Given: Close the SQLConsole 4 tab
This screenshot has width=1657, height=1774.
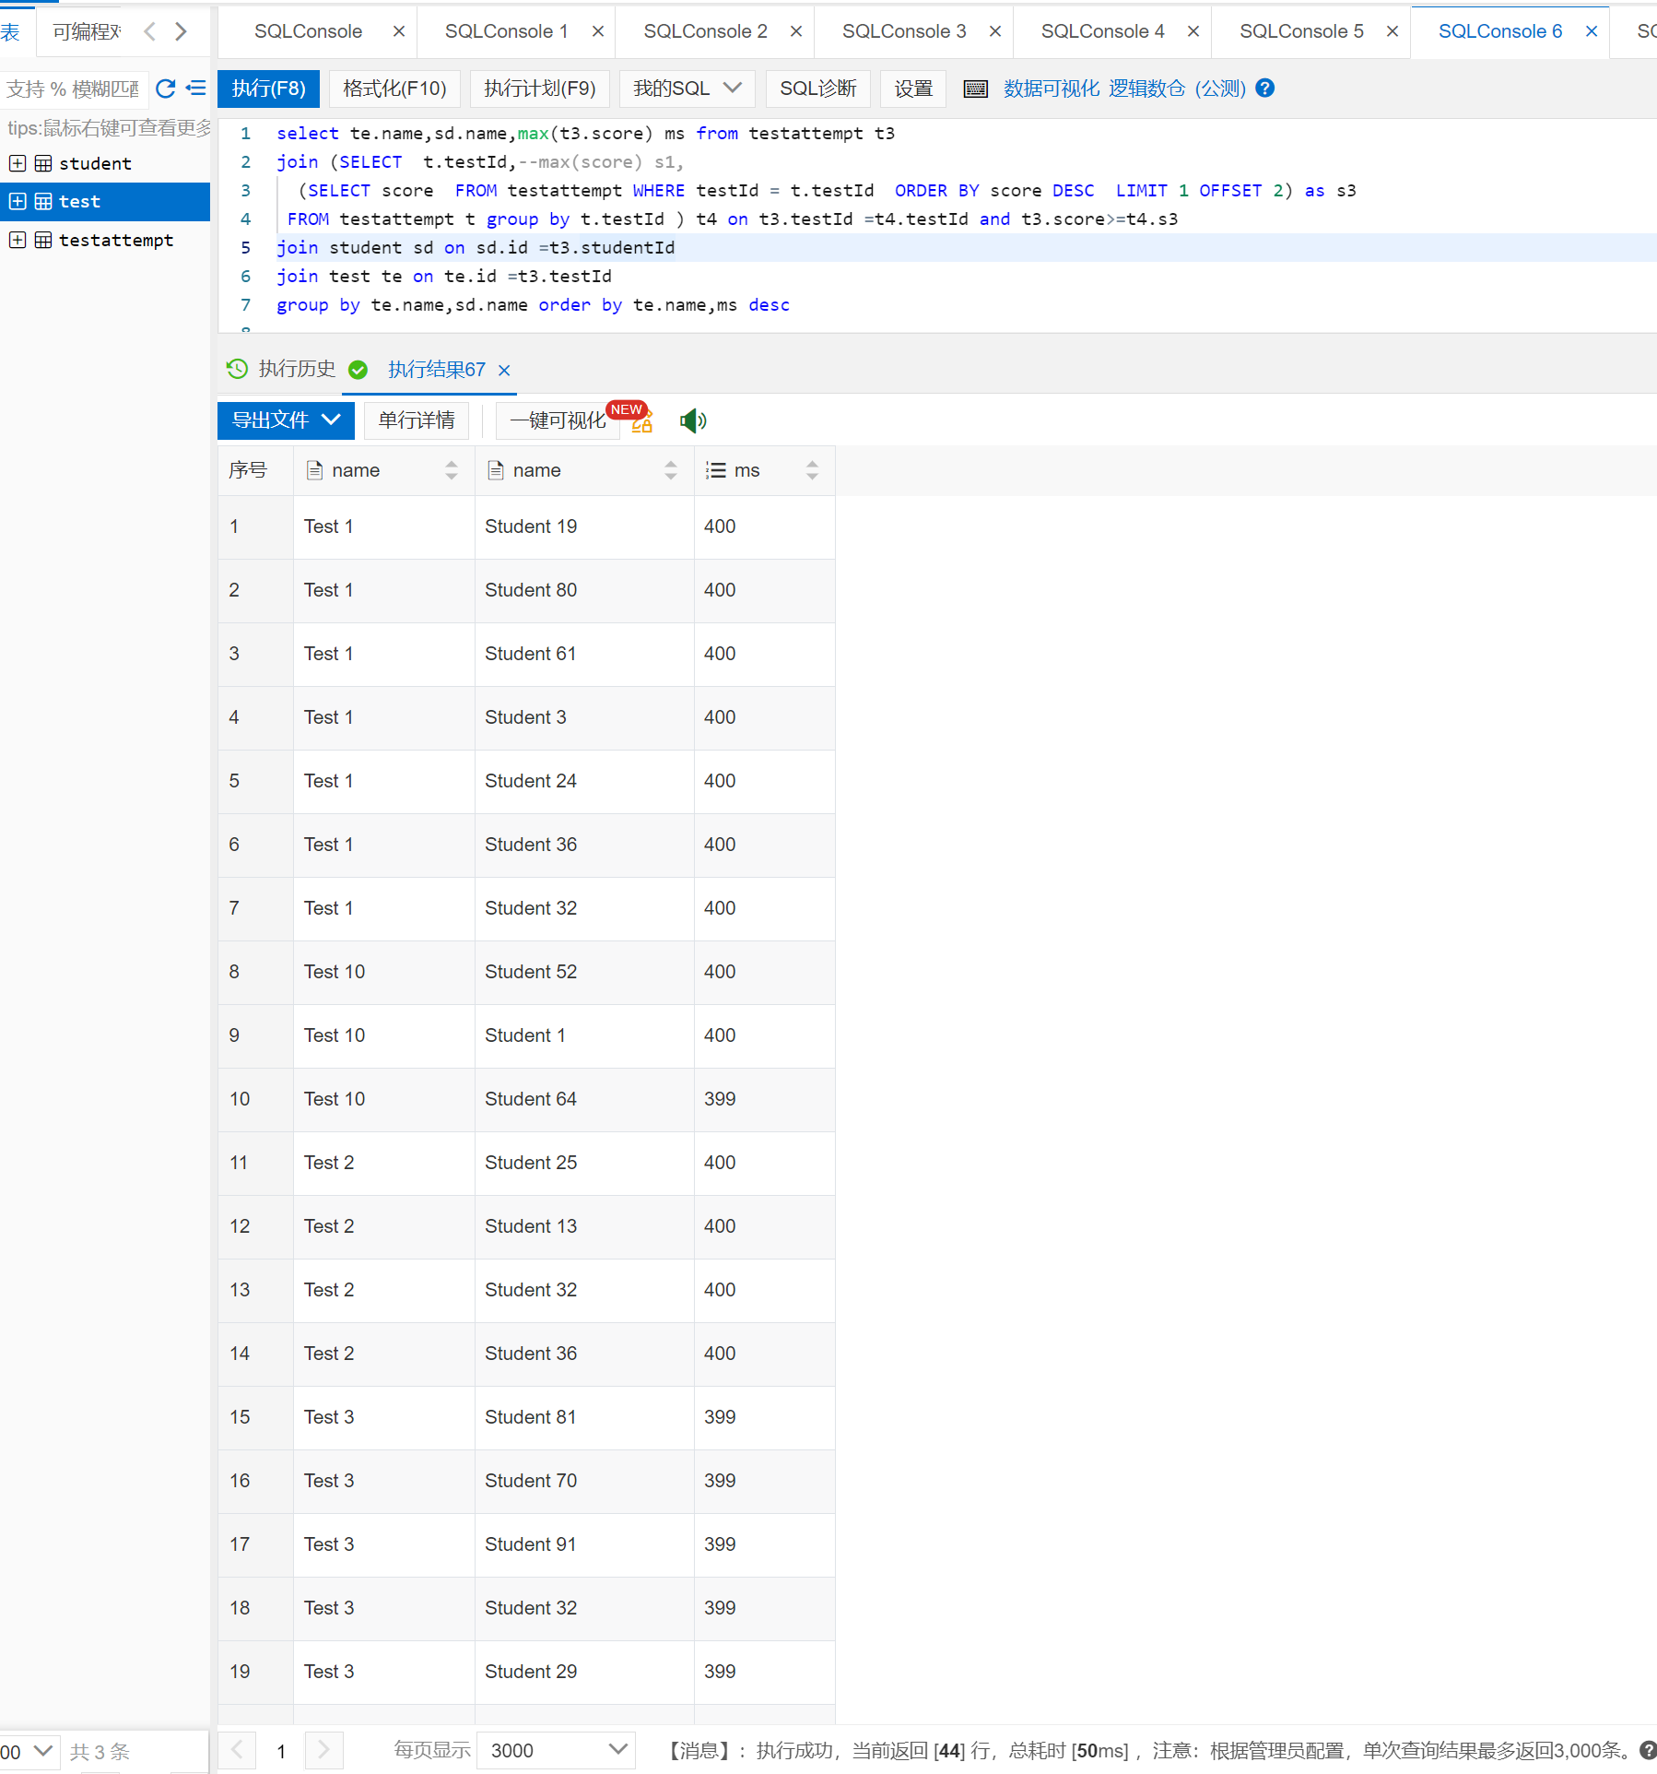Looking at the screenshot, I should pyautogui.click(x=1193, y=31).
